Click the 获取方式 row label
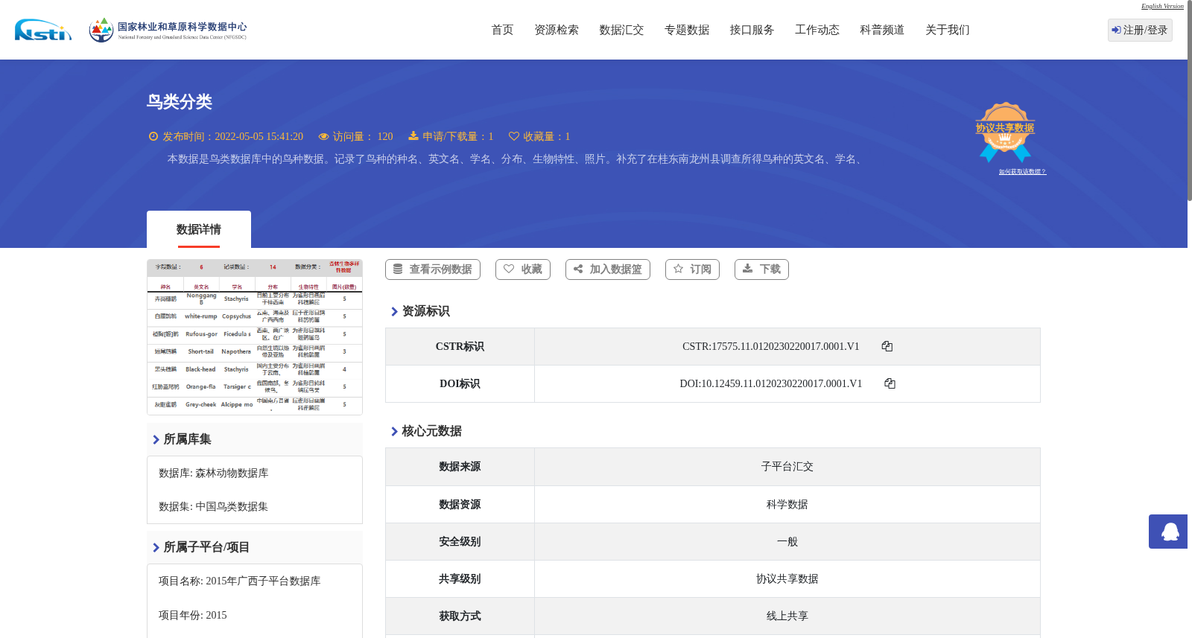 460,616
